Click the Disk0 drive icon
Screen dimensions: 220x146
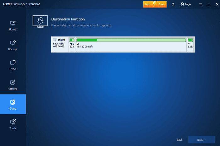(x=55, y=40)
